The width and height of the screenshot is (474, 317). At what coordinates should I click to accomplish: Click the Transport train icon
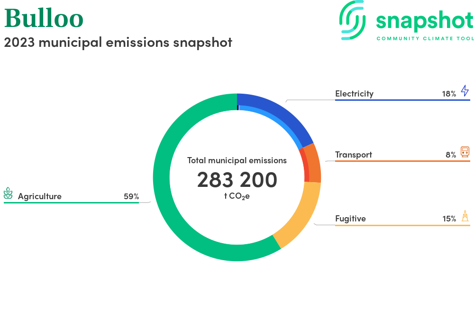[465, 152]
